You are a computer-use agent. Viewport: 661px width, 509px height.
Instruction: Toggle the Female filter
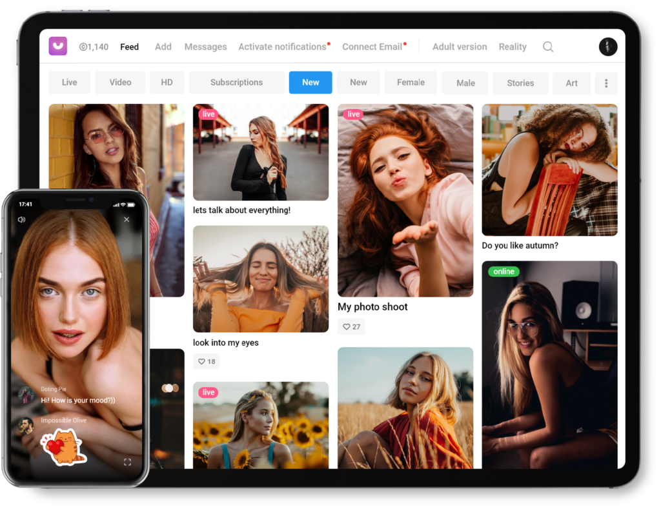click(x=411, y=83)
